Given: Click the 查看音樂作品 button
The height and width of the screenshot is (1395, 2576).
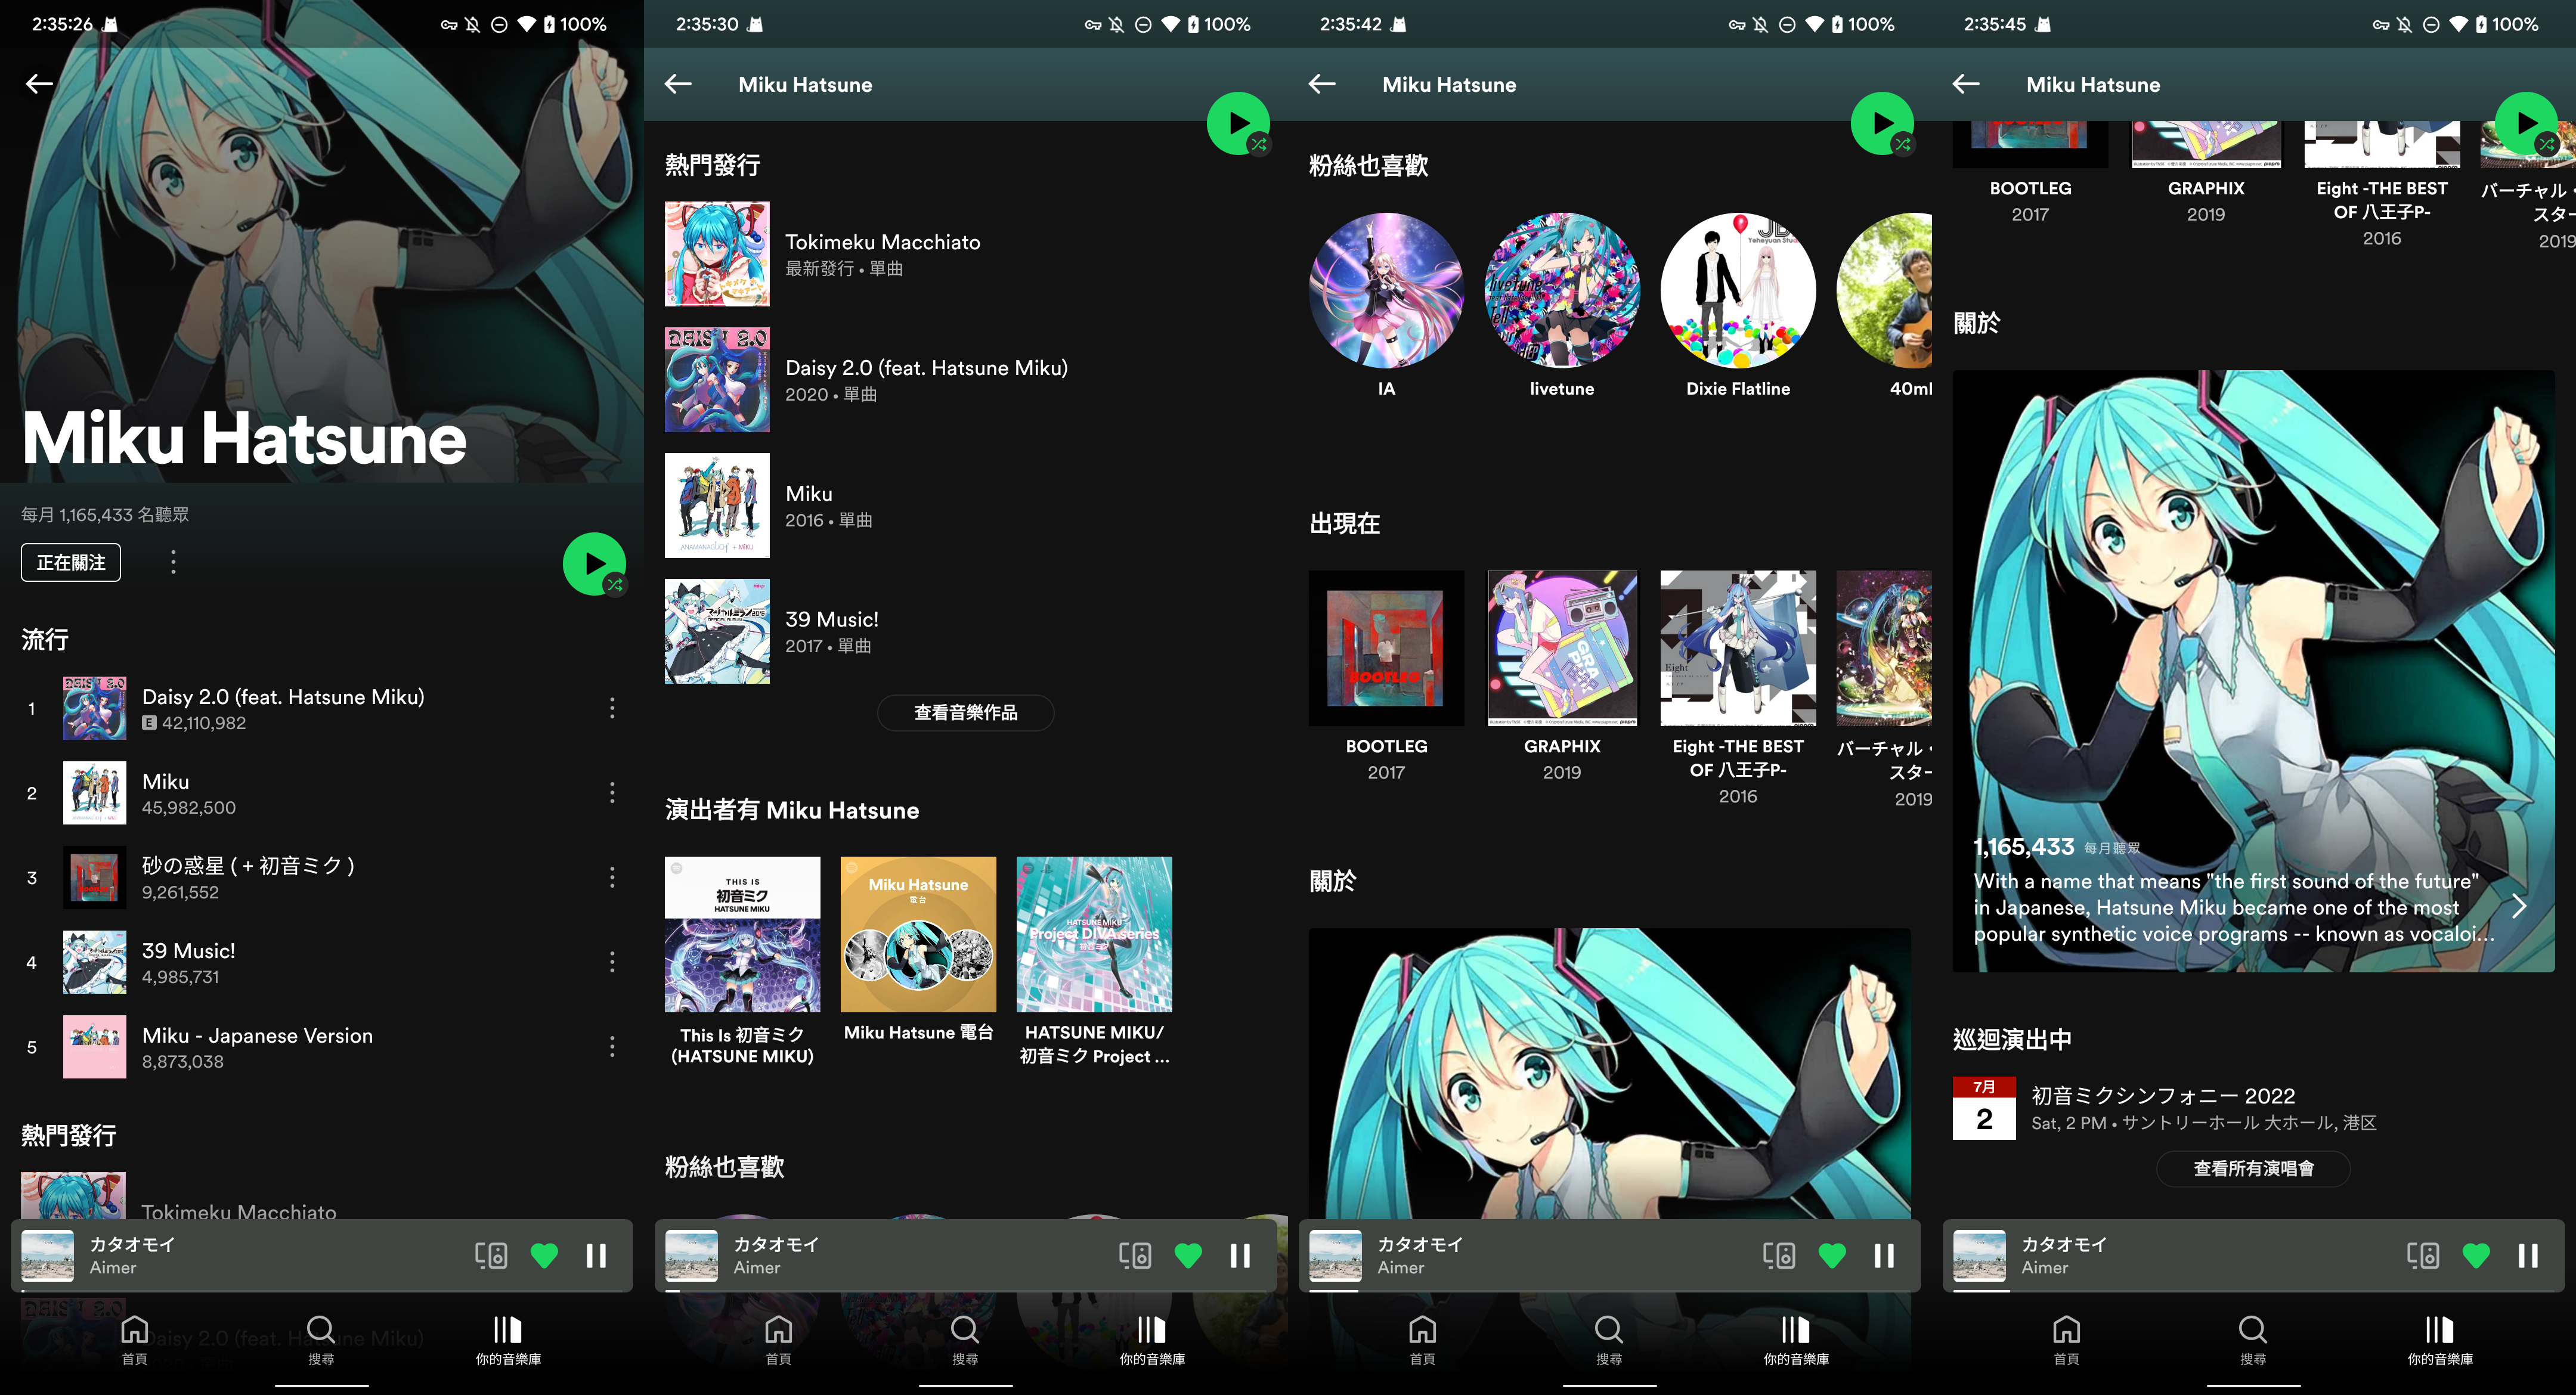Looking at the screenshot, I should coord(965,712).
